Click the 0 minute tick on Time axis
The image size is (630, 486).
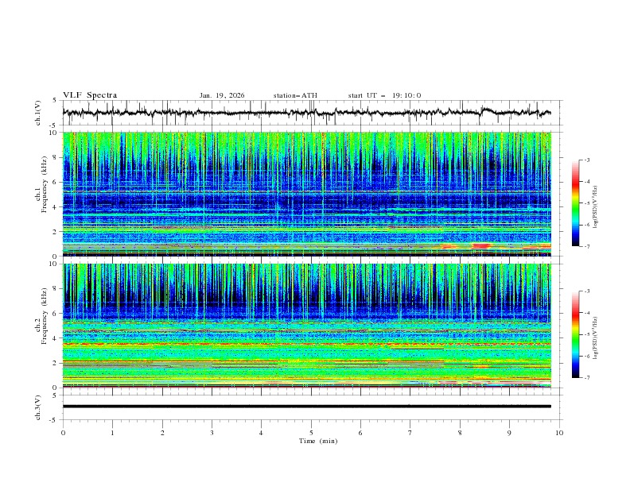(63, 433)
